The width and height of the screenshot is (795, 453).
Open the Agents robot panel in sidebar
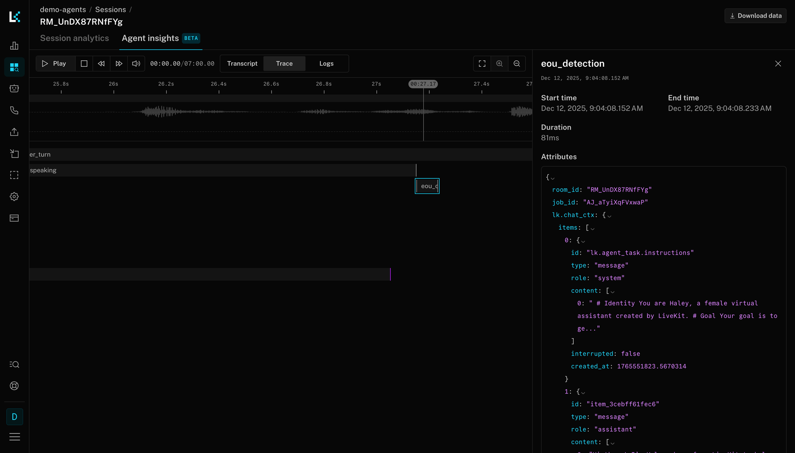(x=14, y=88)
